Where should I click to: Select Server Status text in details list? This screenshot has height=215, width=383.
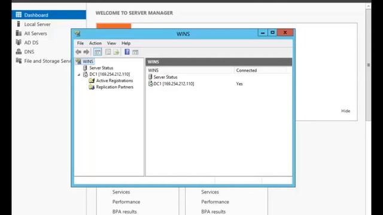165,77
